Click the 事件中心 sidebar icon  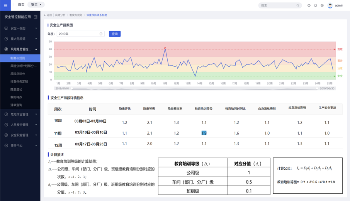point(6,145)
